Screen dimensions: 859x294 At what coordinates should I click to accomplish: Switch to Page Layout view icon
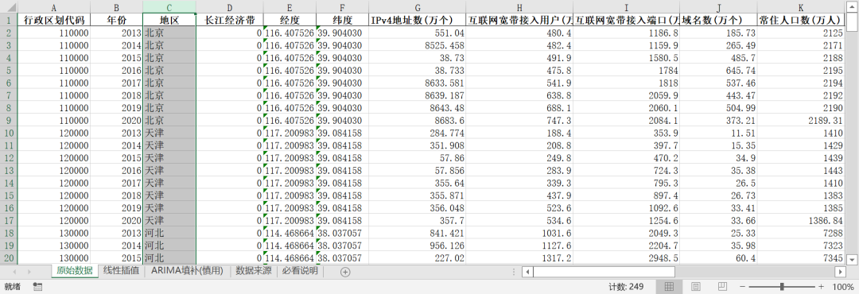[696, 286]
